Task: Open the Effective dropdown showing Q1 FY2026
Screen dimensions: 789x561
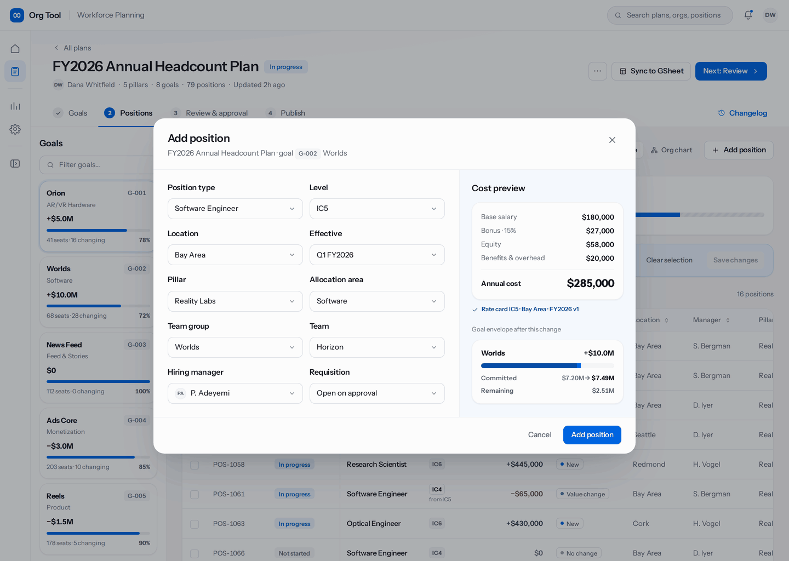Action: [377, 255]
